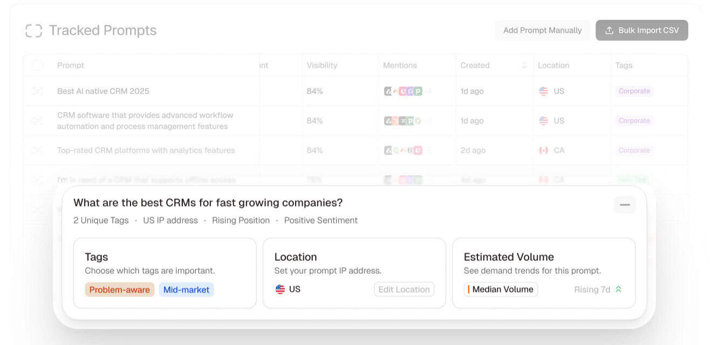Click Add Prompt Manually

point(542,30)
